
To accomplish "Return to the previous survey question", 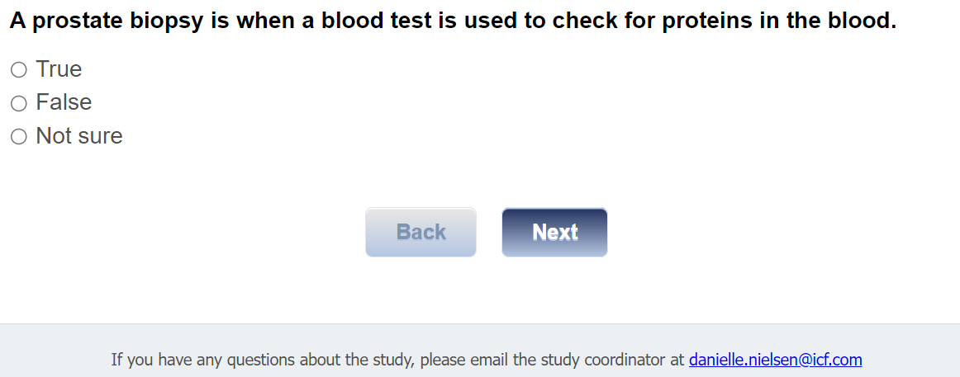I will point(421,233).
